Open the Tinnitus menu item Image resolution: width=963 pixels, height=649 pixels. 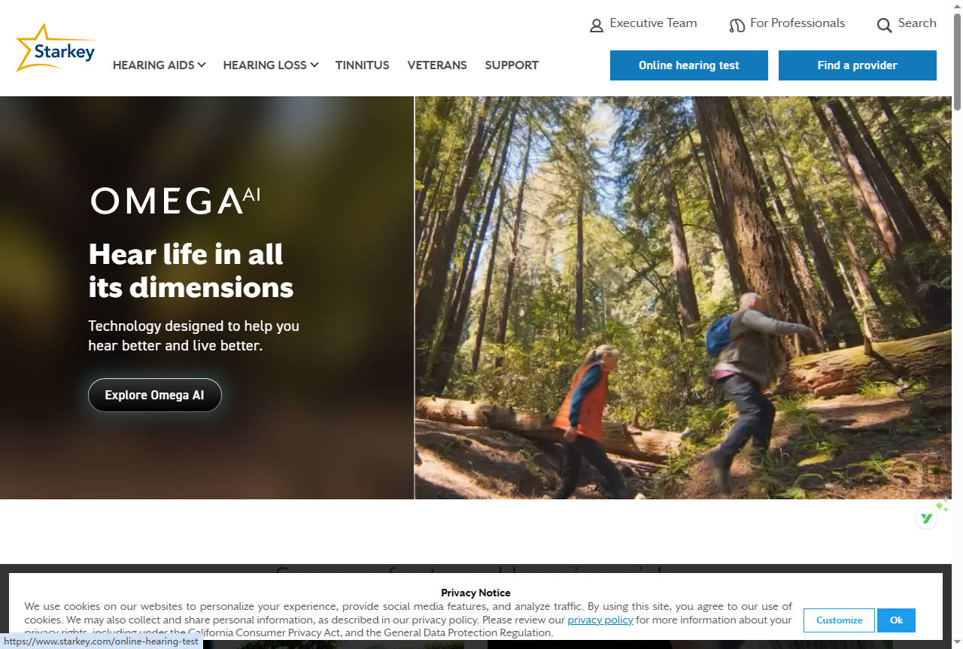363,65
